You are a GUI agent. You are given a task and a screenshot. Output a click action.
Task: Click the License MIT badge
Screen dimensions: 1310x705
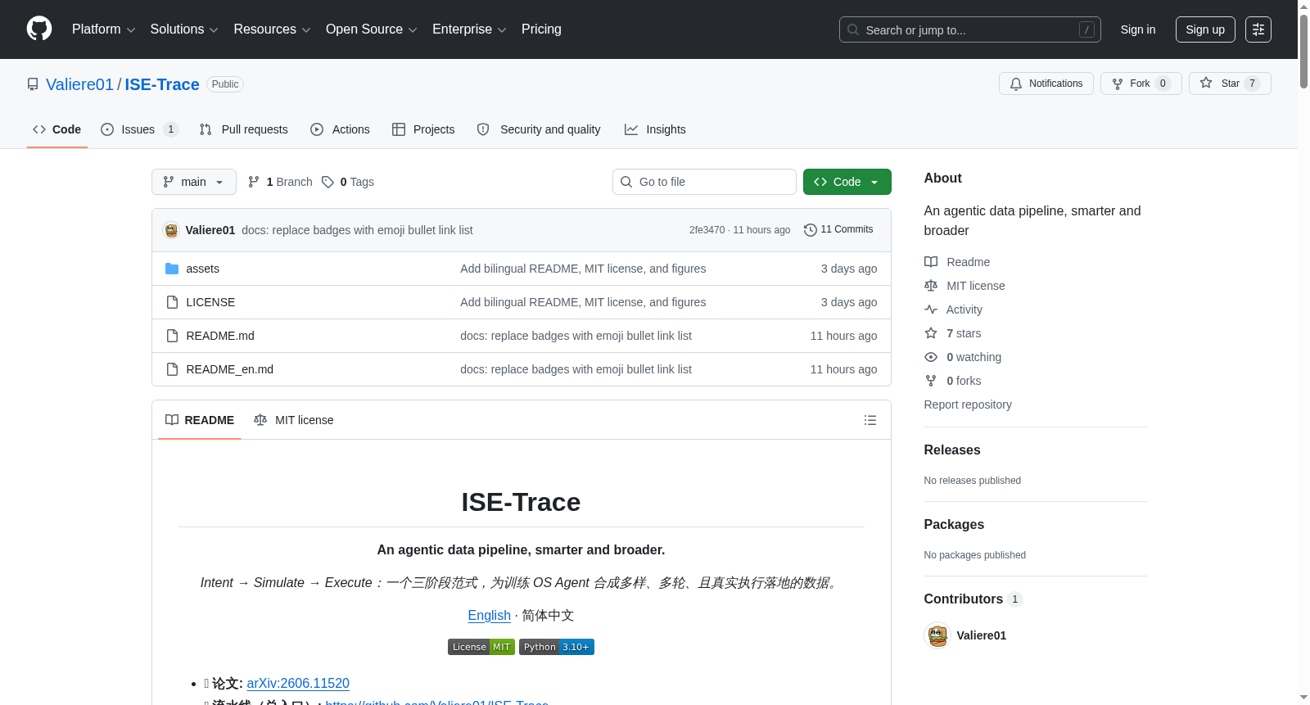481,647
